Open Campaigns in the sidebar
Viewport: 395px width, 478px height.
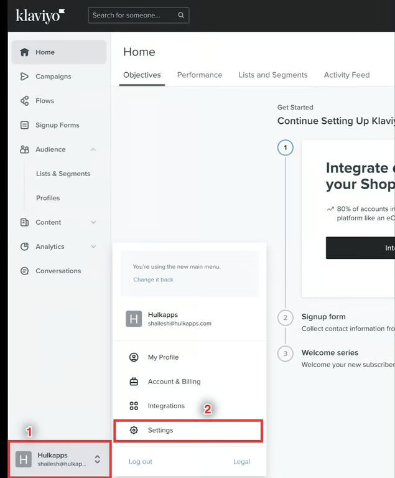(x=59, y=77)
